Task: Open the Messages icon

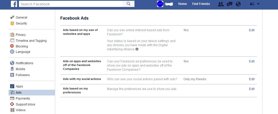Action: coord(230,4)
